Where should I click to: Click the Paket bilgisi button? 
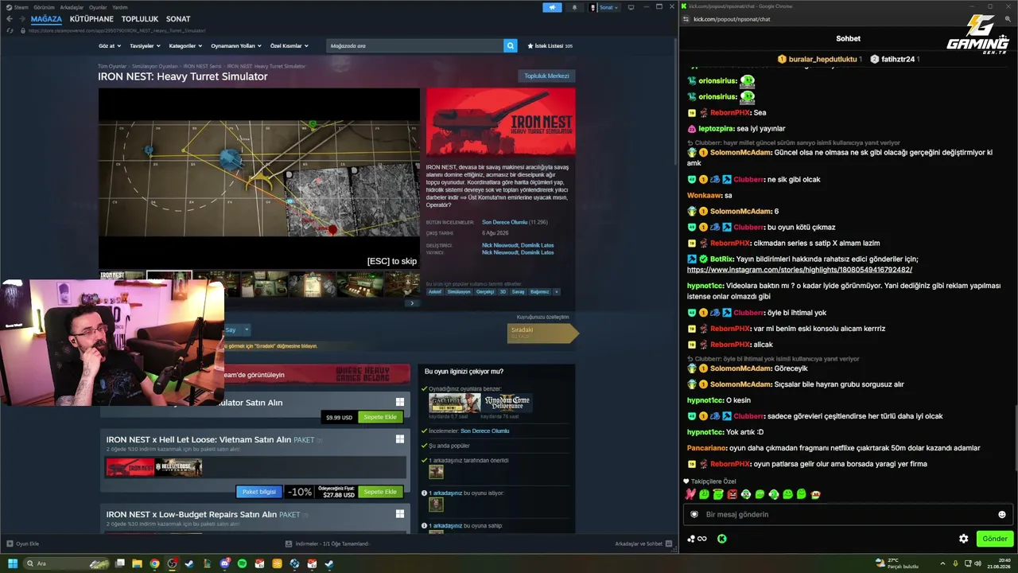259,492
